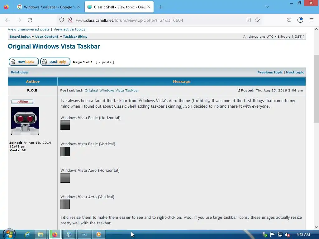Open a new tab with plus button

click(160, 7)
